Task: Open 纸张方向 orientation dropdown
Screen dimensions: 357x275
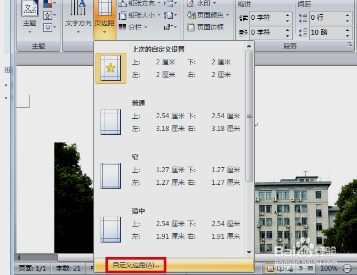Action: tap(140, 3)
